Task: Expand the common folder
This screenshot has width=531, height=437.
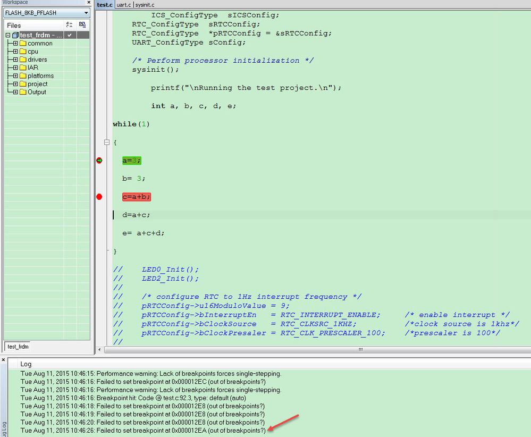Action: pos(15,44)
